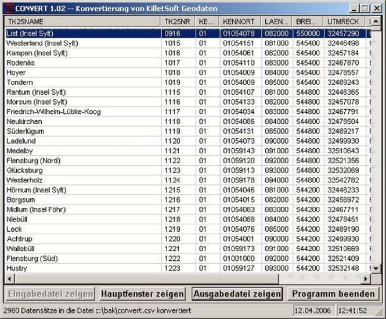The image size is (386, 319).
Task: Select the Flensburg (Nord) row
Action: pyautogui.click(x=187, y=161)
